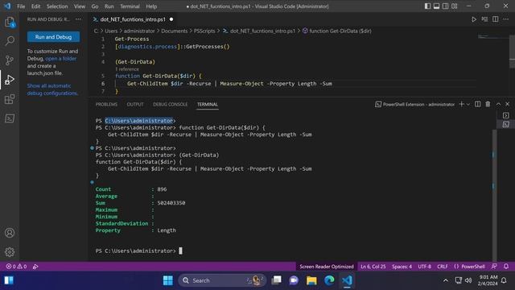Select the Terminal tab

208,104
